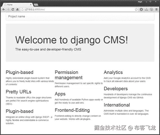The width and height of the screenshot is (160, 135).
Task: Click the Nigel profile button
Action: [140, 2]
